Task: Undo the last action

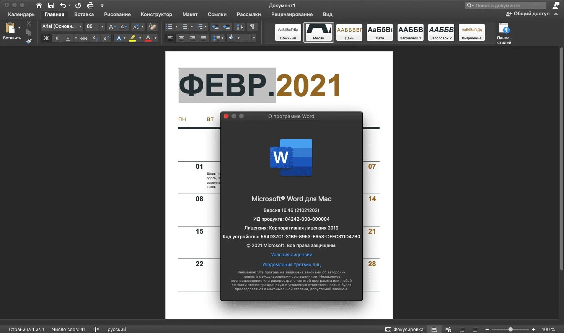Action: pyautogui.click(x=63, y=5)
